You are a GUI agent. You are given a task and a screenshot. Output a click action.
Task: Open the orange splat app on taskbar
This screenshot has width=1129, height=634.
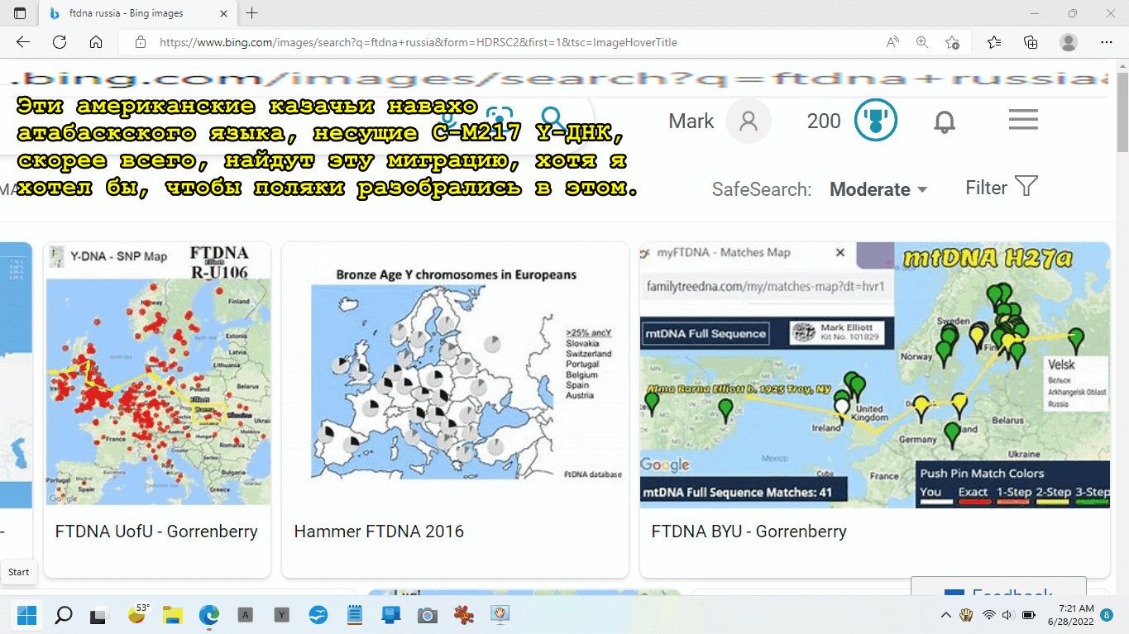[x=464, y=615]
